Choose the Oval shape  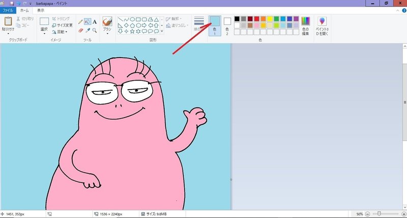click(132, 19)
